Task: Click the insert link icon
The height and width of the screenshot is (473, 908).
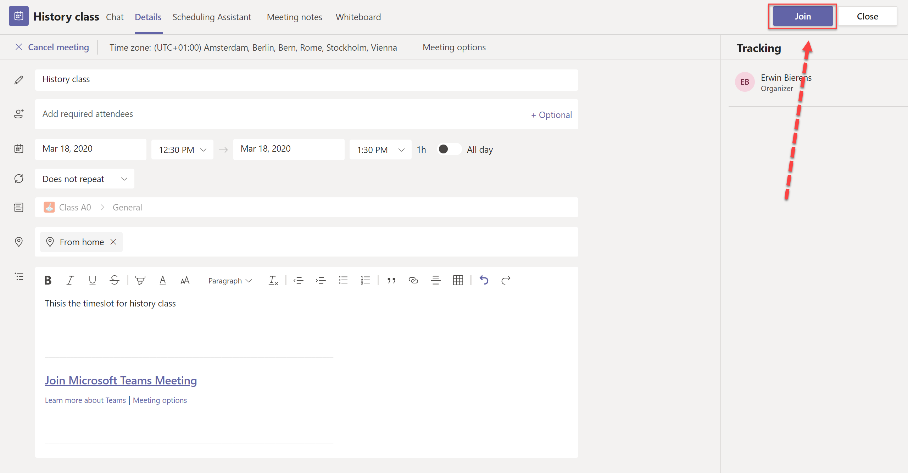Action: (413, 281)
